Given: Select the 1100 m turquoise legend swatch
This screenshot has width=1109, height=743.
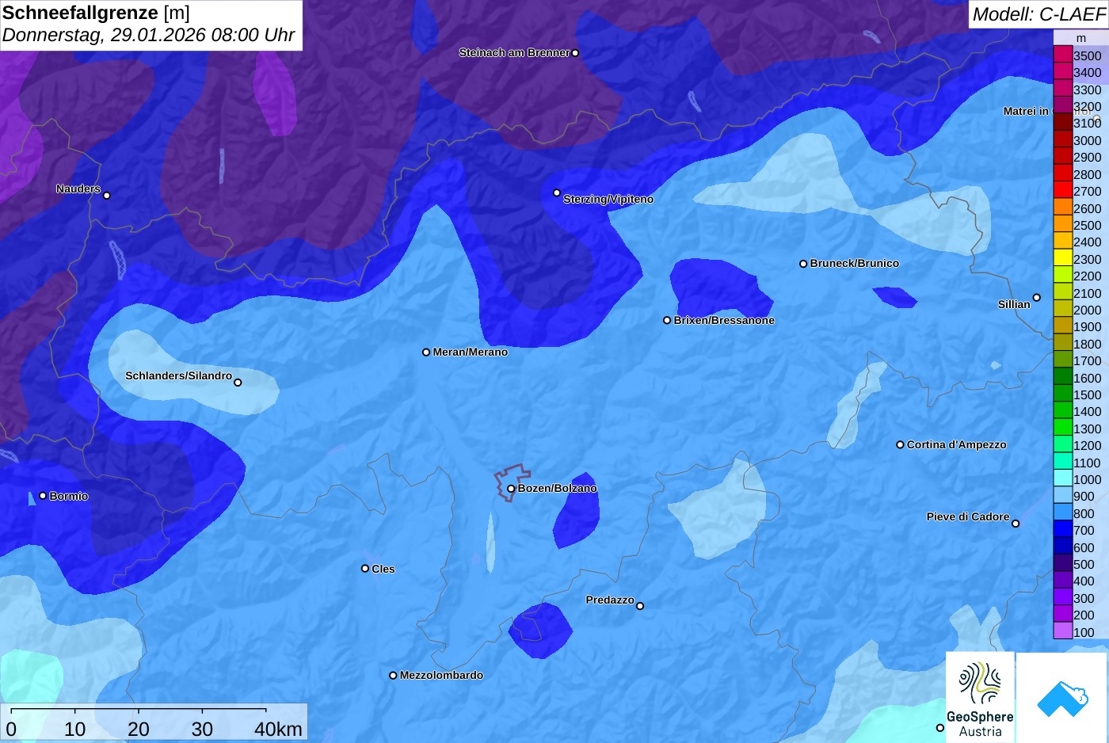Looking at the screenshot, I should click(1063, 462).
